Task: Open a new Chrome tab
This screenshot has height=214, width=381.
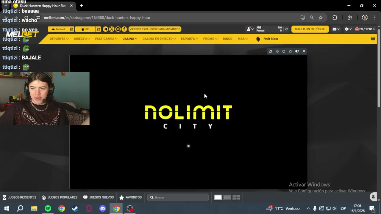Action: pos(81,6)
